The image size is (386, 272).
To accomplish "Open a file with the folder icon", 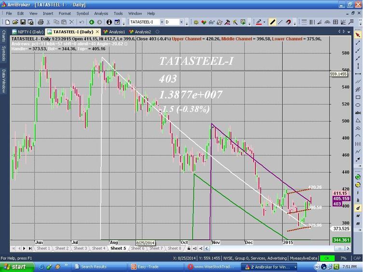I will pos(15,22).
